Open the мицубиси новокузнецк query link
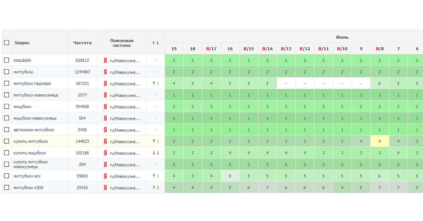The width and height of the screenshot is (423, 221). pyautogui.click(x=35, y=118)
